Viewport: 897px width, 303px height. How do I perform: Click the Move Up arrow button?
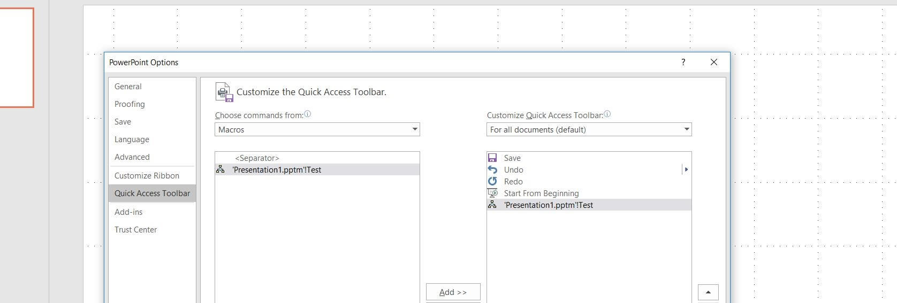pyautogui.click(x=708, y=292)
